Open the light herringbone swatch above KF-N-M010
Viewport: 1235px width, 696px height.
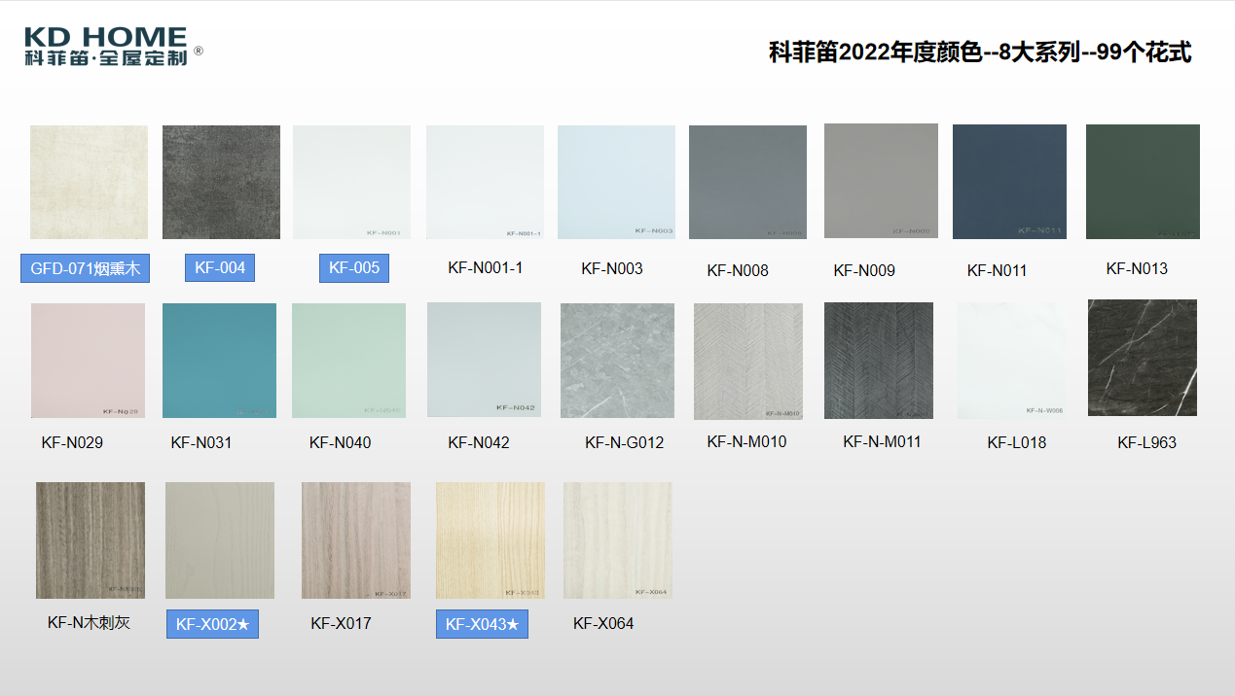point(748,362)
